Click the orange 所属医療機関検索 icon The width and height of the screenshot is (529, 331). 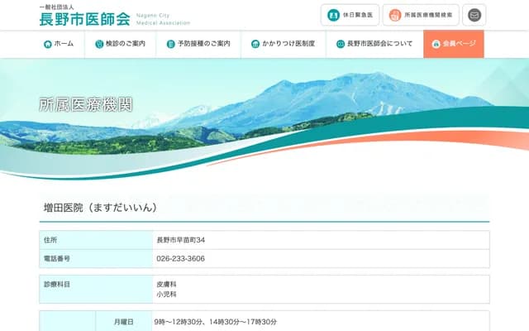tap(395, 15)
